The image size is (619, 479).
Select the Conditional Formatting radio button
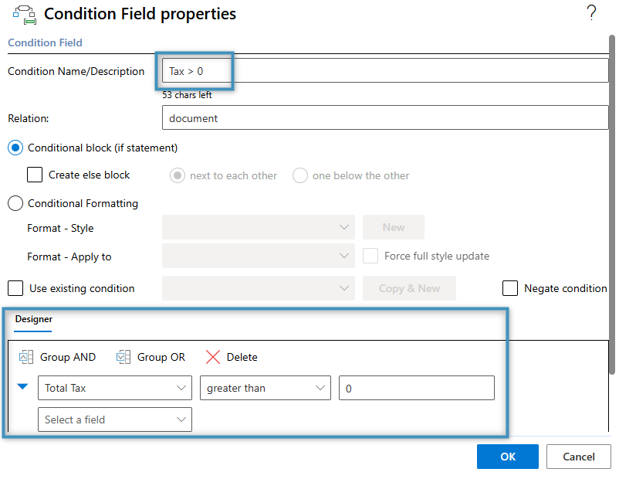14,203
